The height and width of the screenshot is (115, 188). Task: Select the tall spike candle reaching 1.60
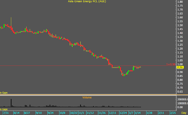[x=11, y=23]
